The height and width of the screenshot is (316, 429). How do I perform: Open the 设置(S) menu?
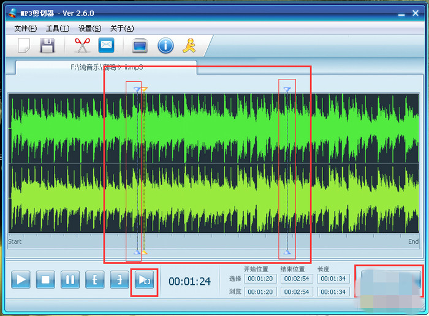click(89, 28)
